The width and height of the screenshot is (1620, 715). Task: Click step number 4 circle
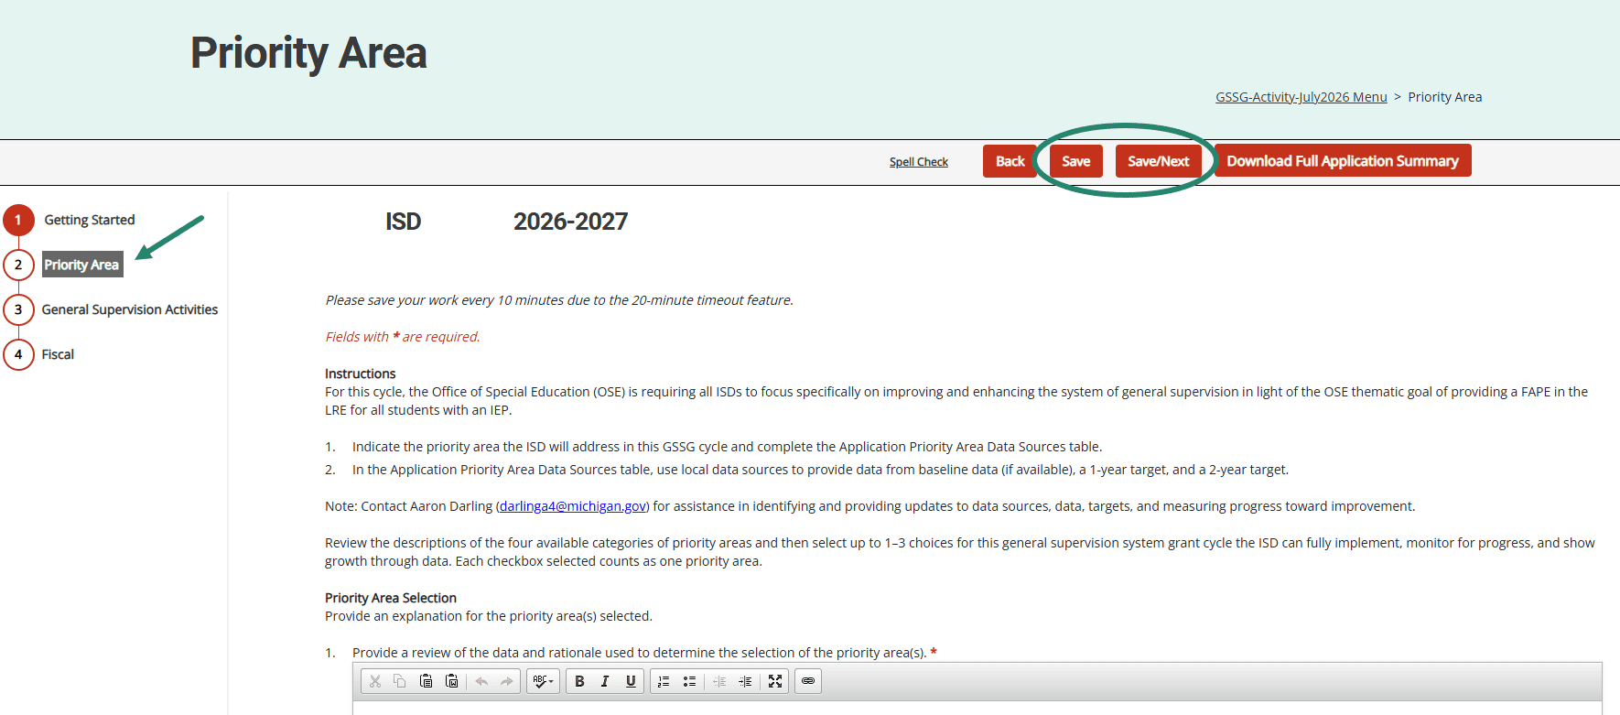coord(18,354)
